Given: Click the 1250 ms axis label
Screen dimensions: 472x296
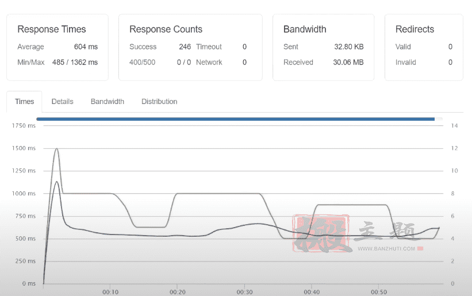Looking at the screenshot, I should [x=24, y=171].
